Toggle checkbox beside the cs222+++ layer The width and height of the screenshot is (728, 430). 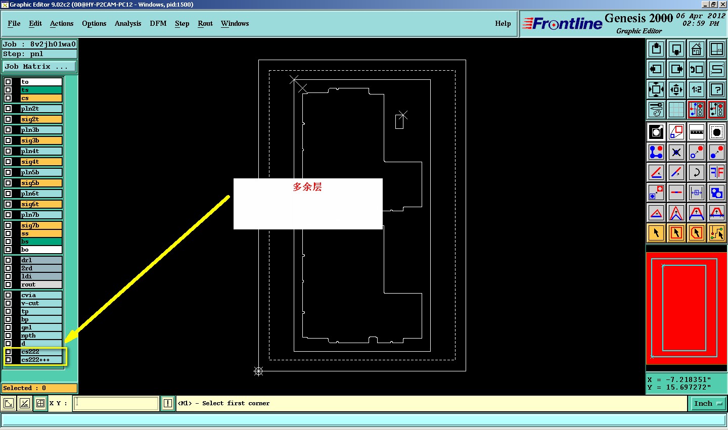point(8,360)
